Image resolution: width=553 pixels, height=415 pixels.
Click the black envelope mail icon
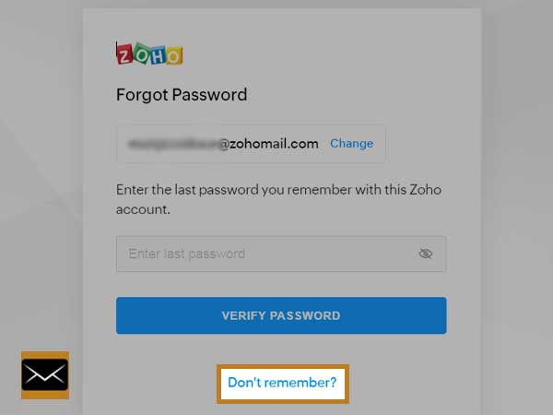pos(45,374)
